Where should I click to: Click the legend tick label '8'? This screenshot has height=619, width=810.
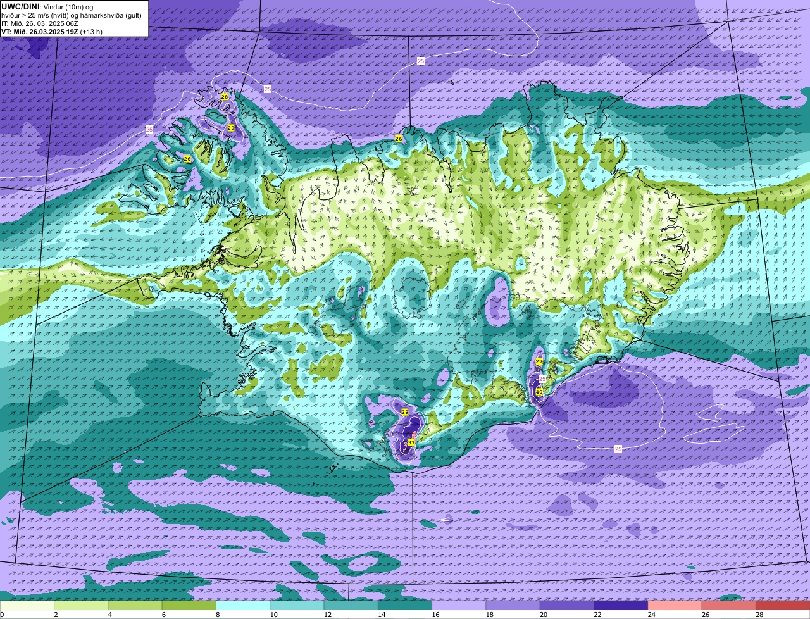click(x=218, y=614)
